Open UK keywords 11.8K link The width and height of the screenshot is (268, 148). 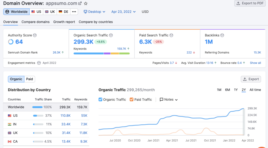83,133
